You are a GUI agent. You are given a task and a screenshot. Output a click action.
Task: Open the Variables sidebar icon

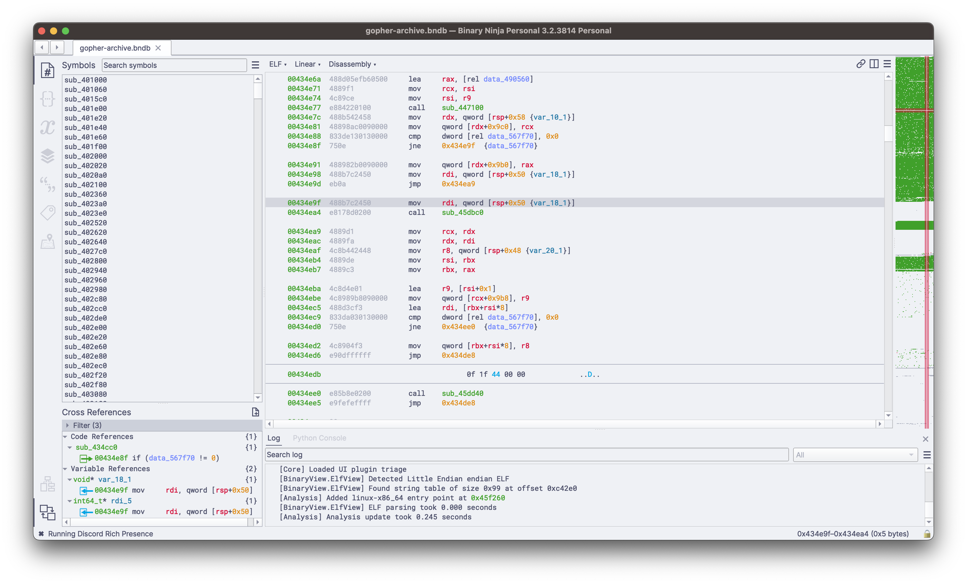tap(48, 127)
